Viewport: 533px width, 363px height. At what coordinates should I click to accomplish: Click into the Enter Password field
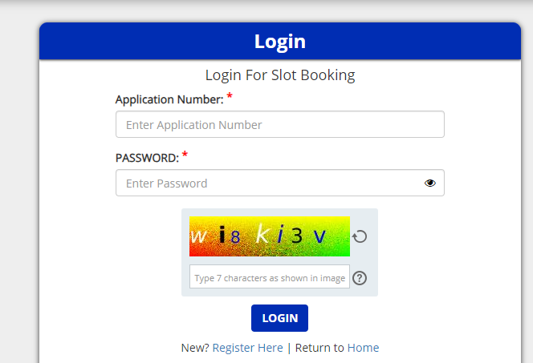click(x=280, y=183)
